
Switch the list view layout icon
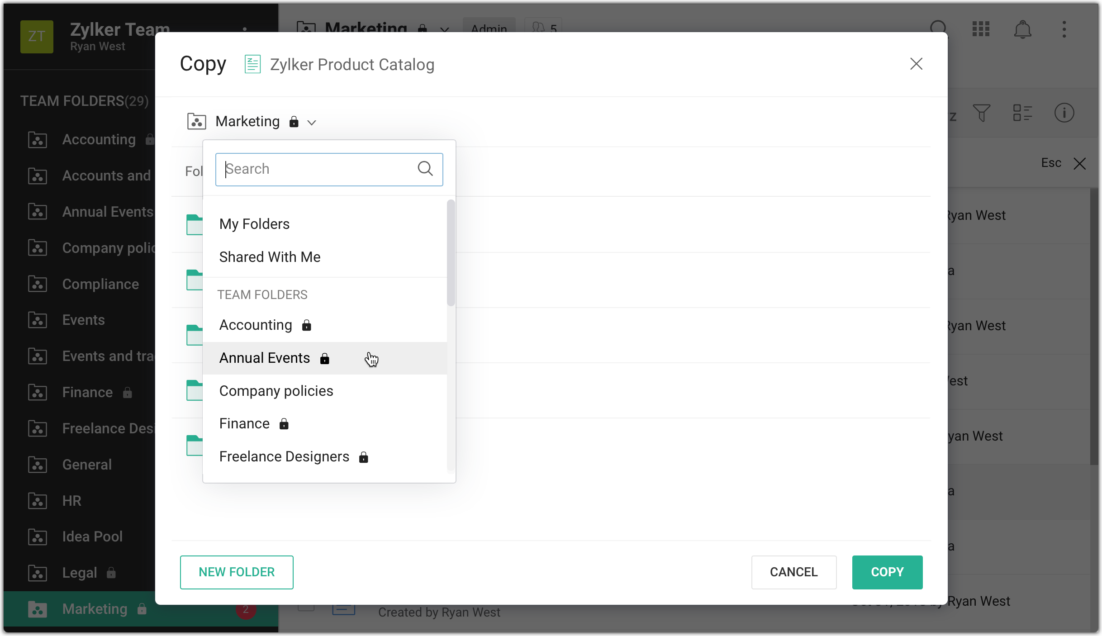click(x=1022, y=113)
